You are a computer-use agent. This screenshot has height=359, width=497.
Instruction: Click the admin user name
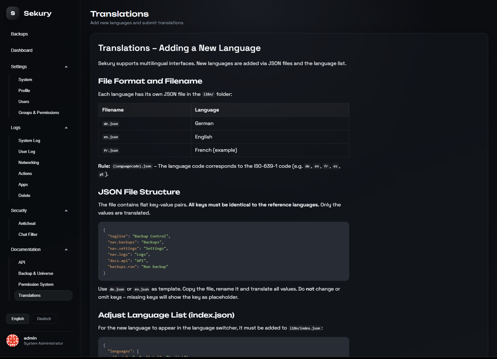click(30, 338)
